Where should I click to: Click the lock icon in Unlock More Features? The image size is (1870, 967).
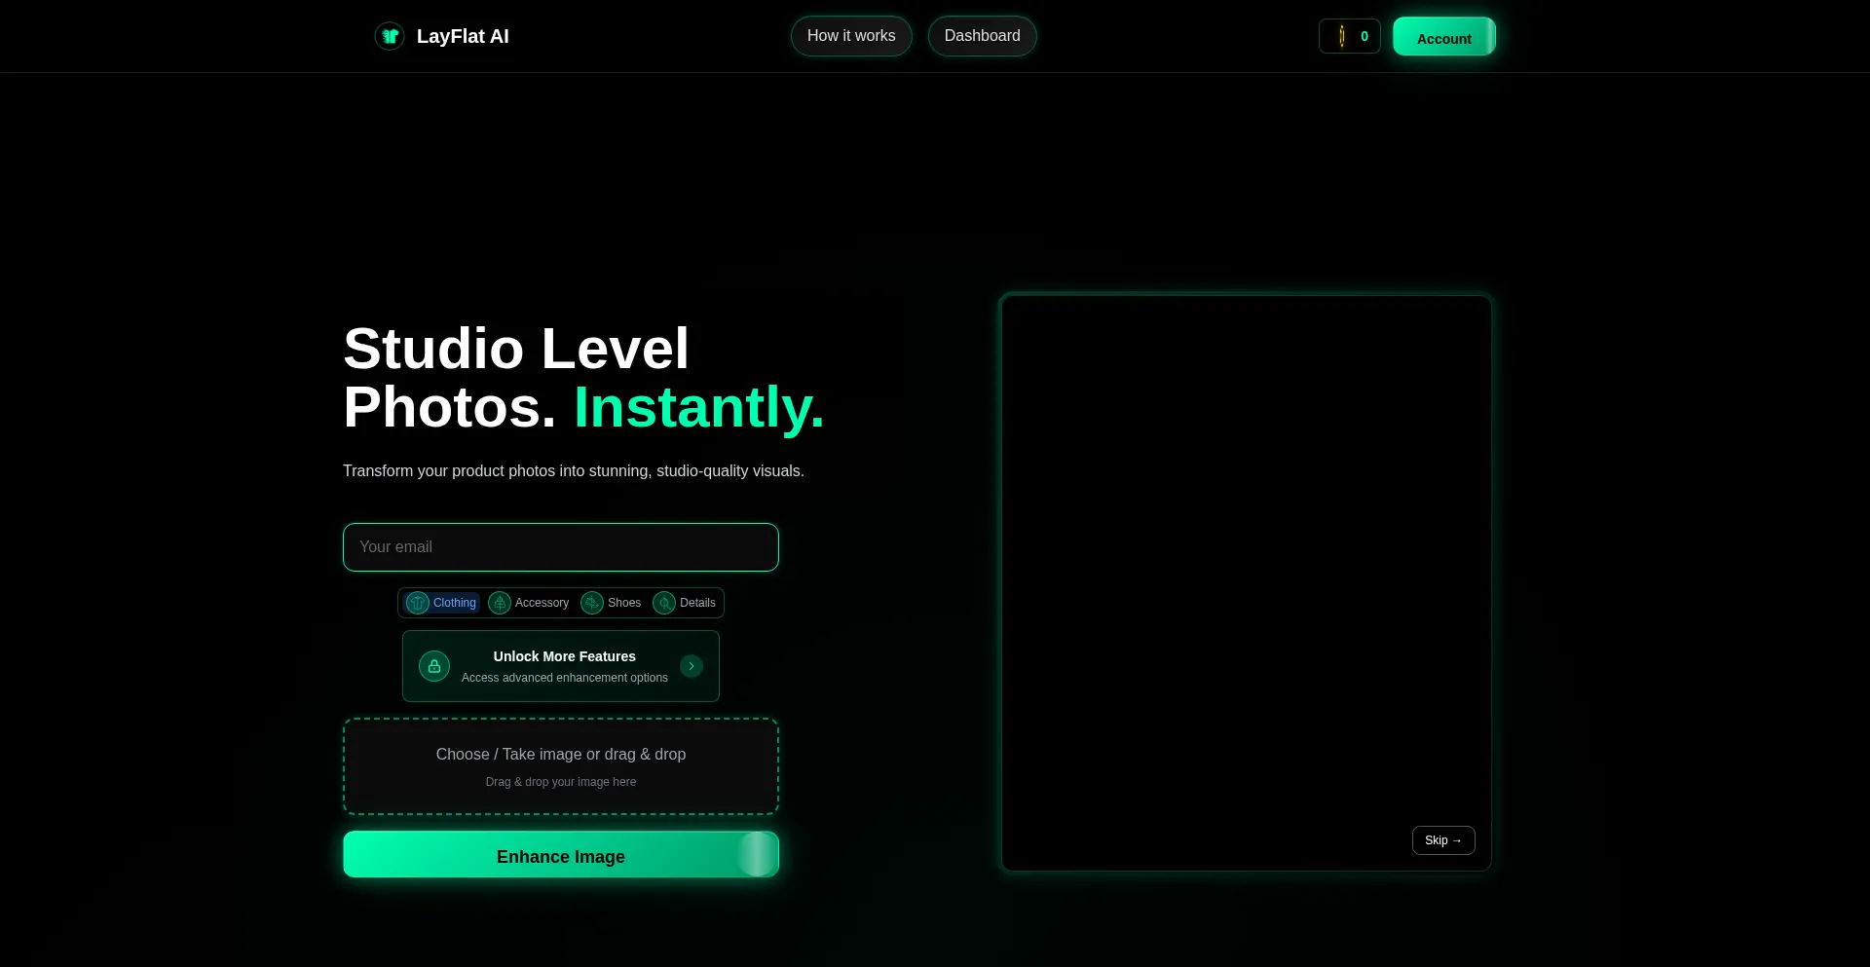434,666
